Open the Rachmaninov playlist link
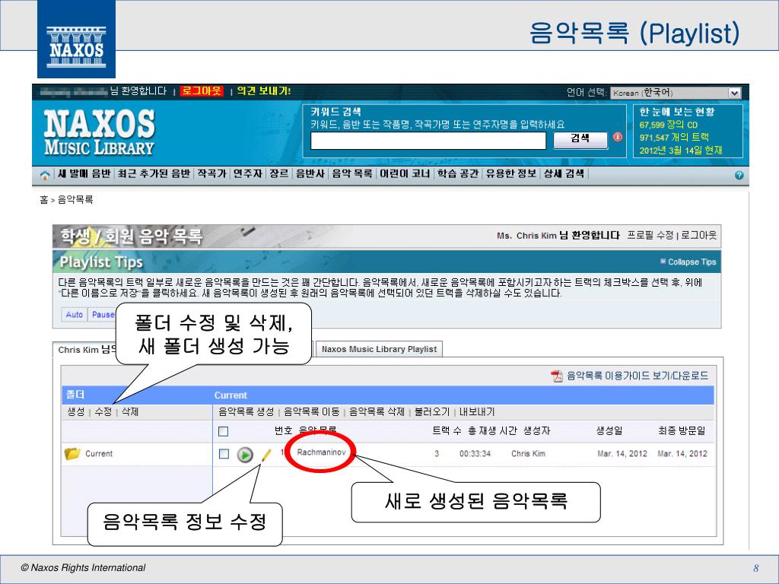The height and width of the screenshot is (584, 779). [x=321, y=452]
